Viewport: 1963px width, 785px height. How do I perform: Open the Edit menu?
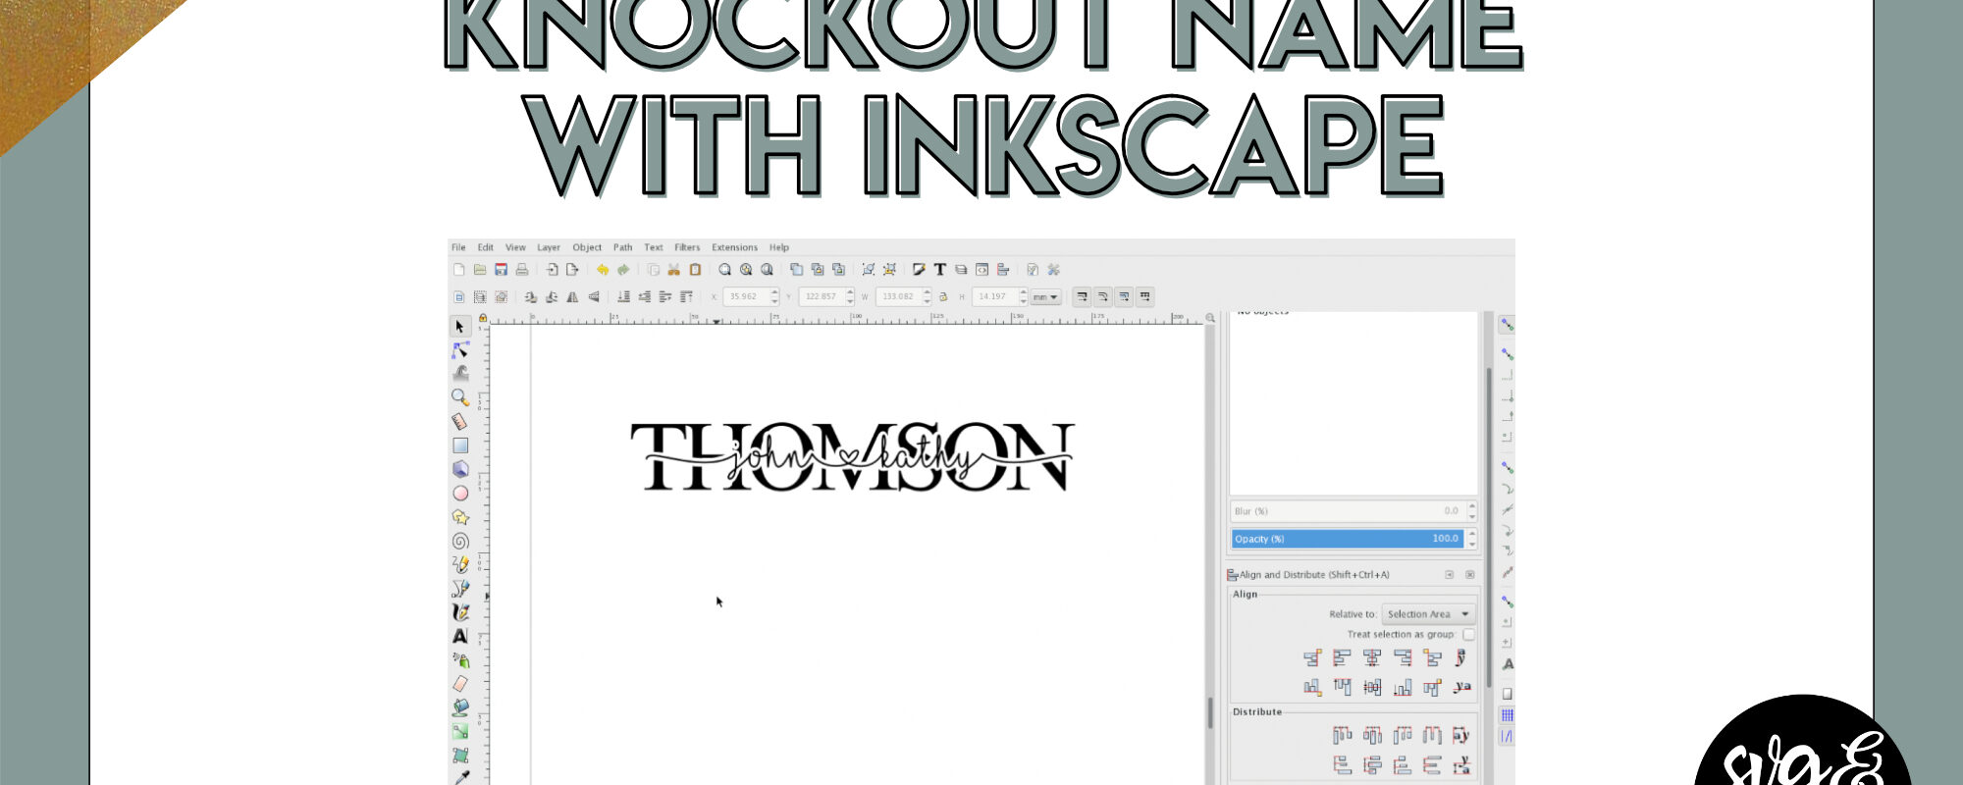coord(486,247)
